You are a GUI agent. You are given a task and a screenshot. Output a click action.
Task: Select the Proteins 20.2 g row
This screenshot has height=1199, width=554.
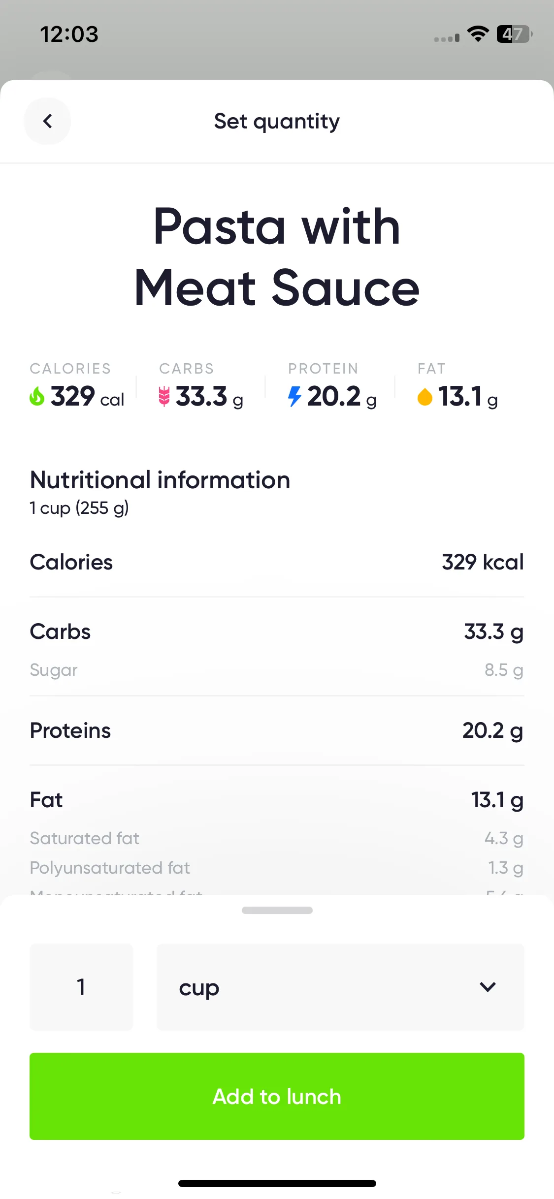coord(277,730)
